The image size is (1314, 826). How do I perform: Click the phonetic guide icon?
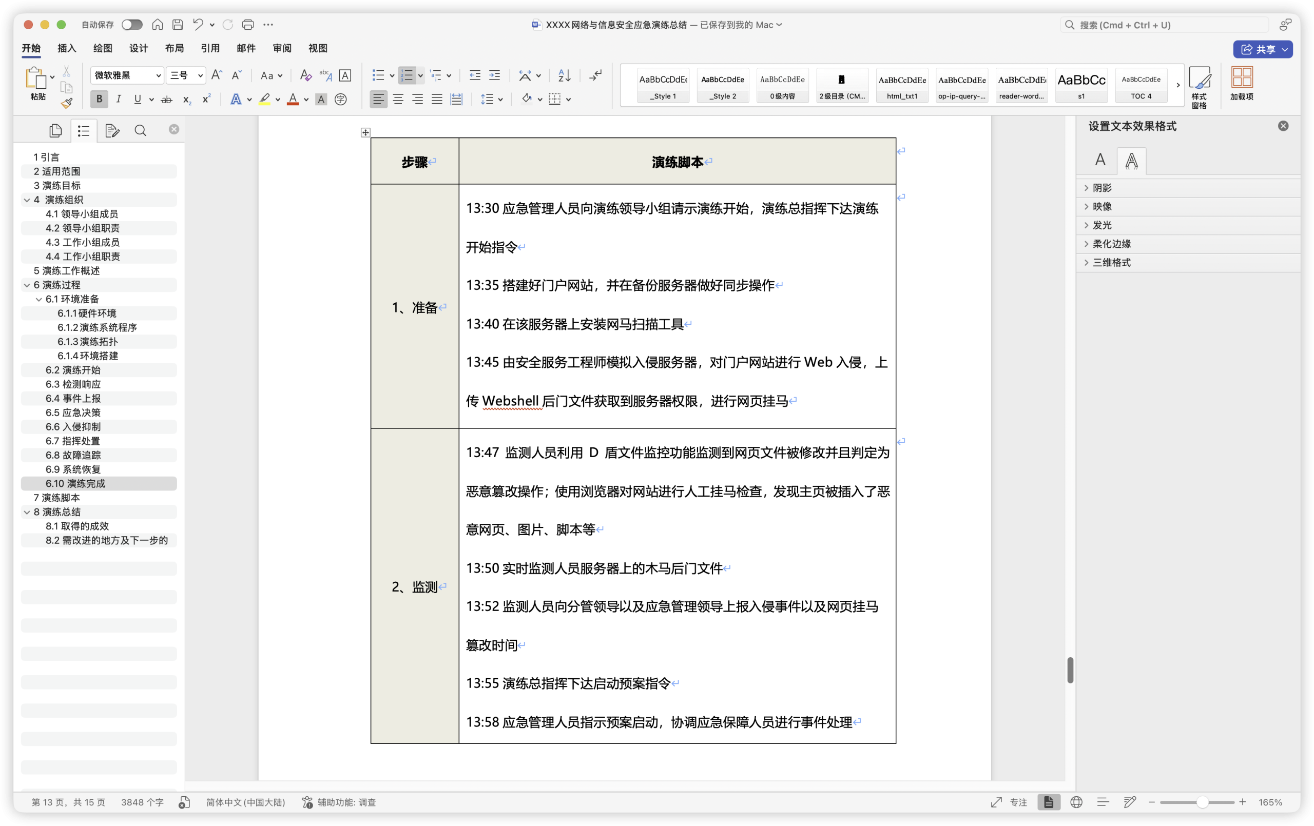pos(325,75)
